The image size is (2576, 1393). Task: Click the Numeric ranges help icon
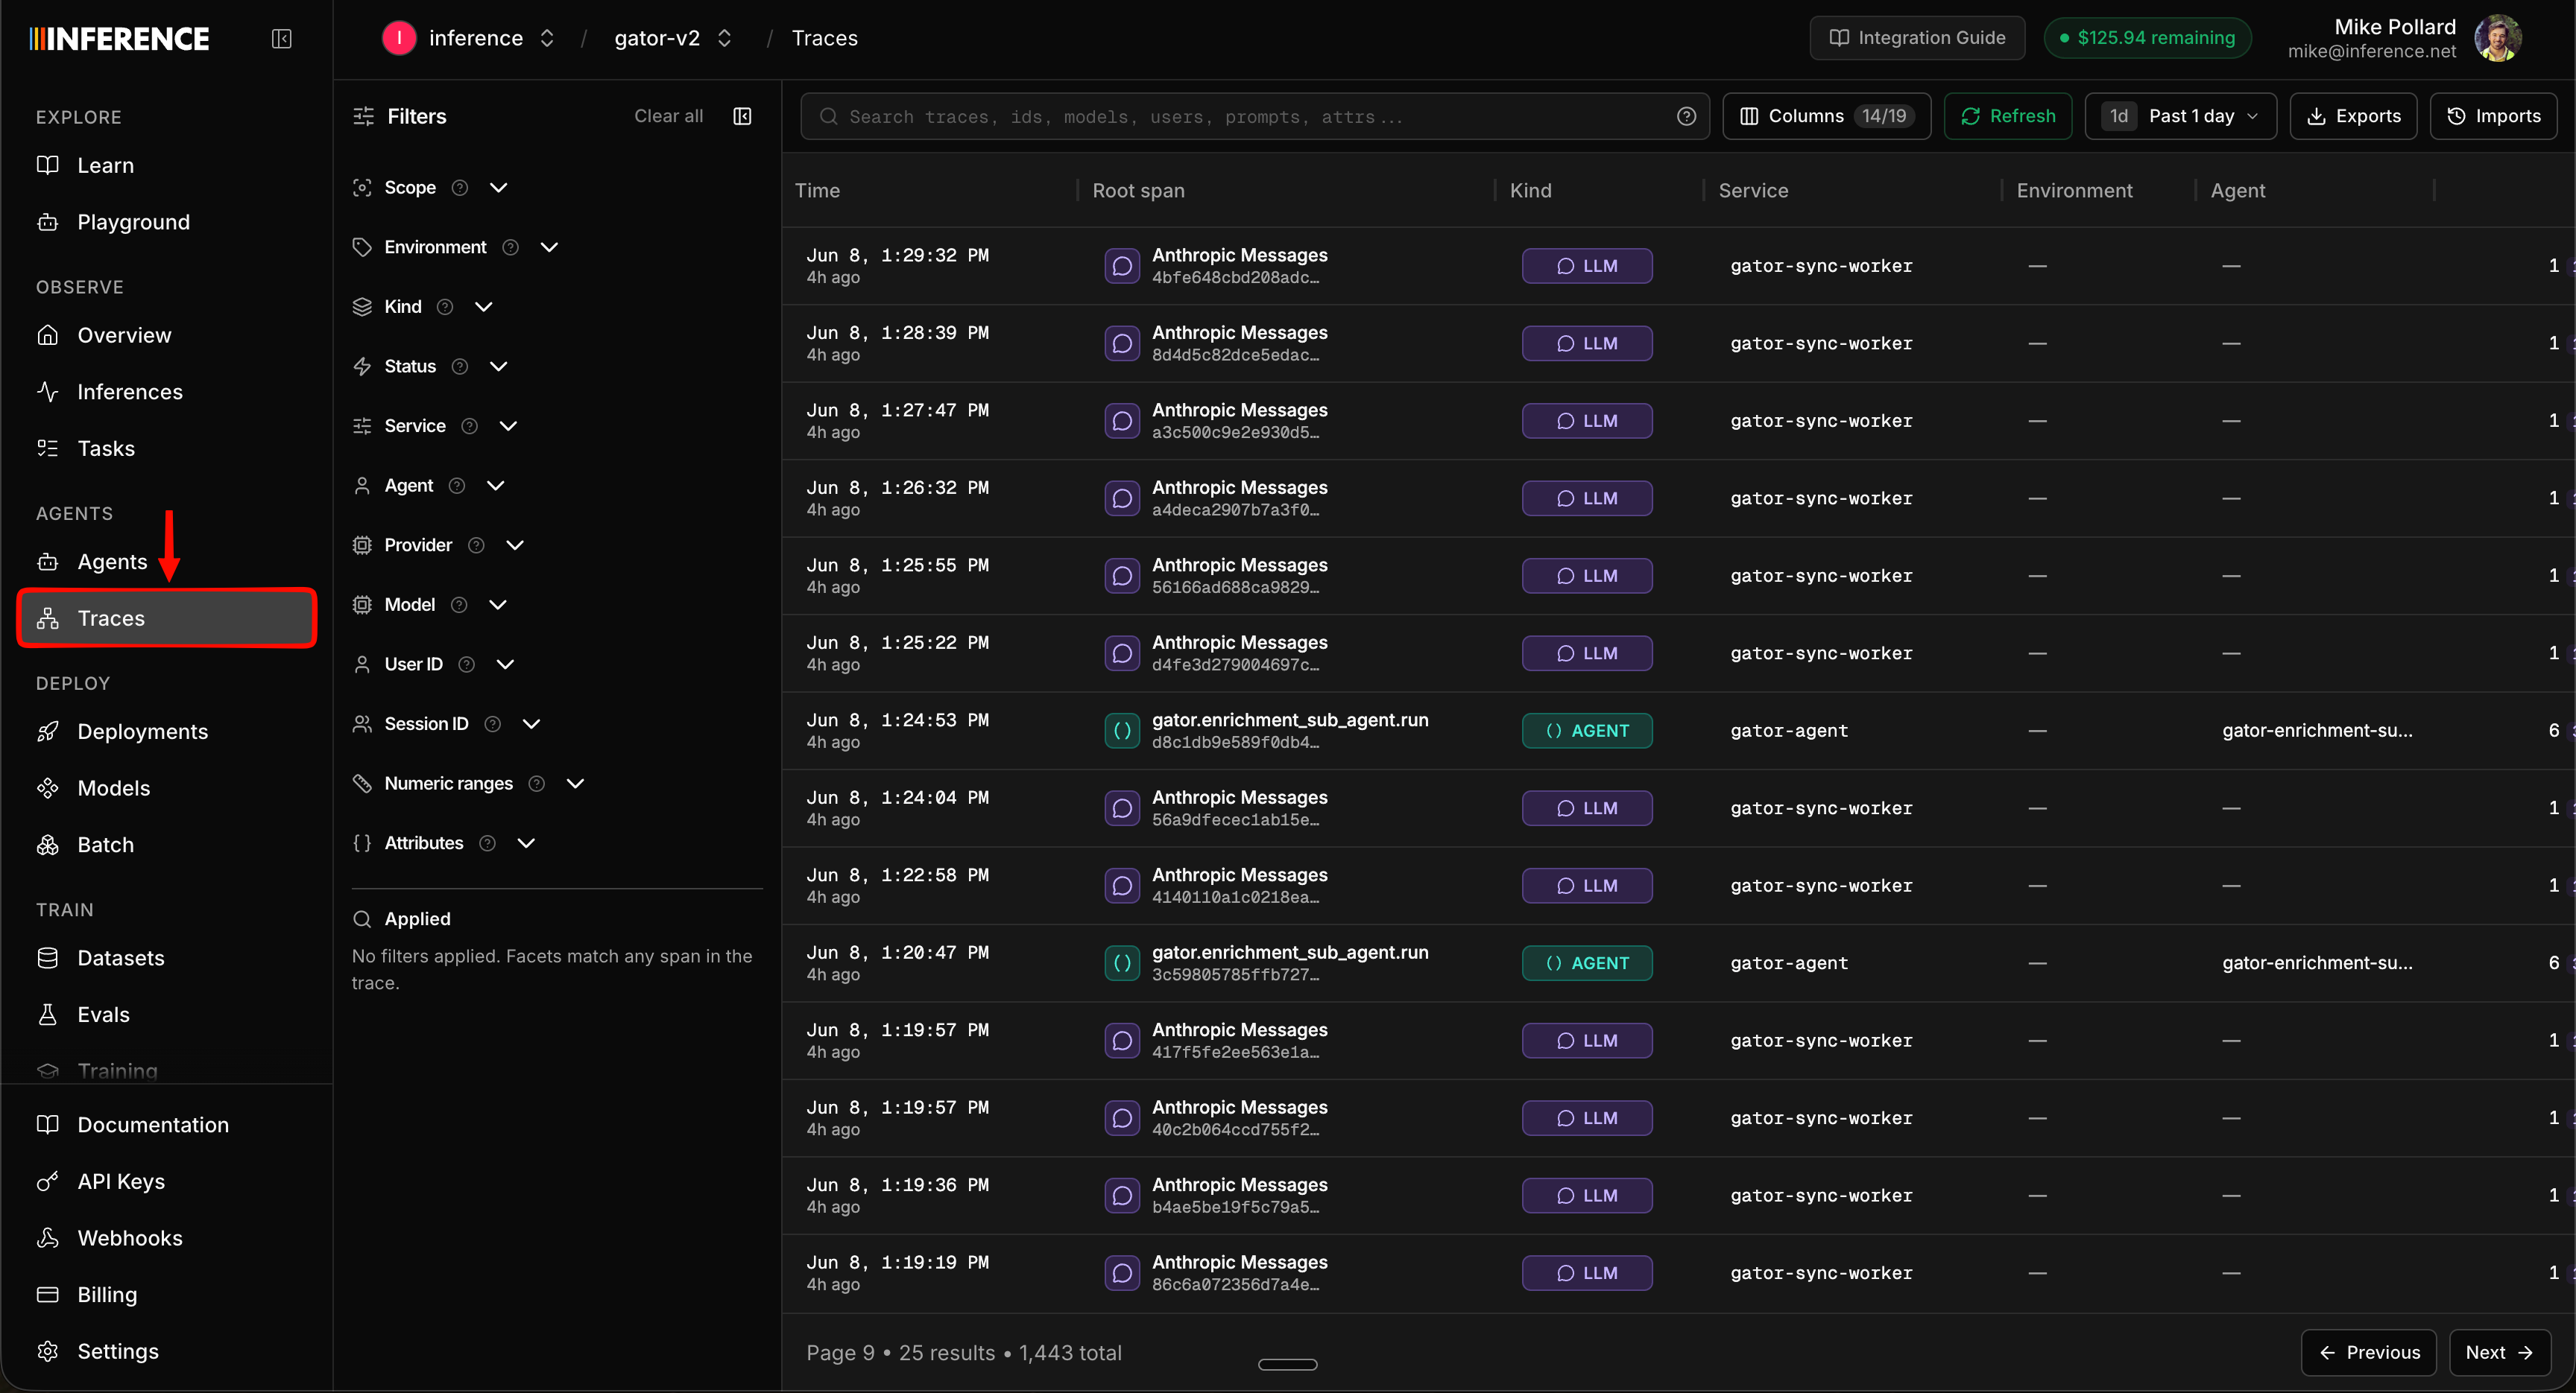point(536,784)
